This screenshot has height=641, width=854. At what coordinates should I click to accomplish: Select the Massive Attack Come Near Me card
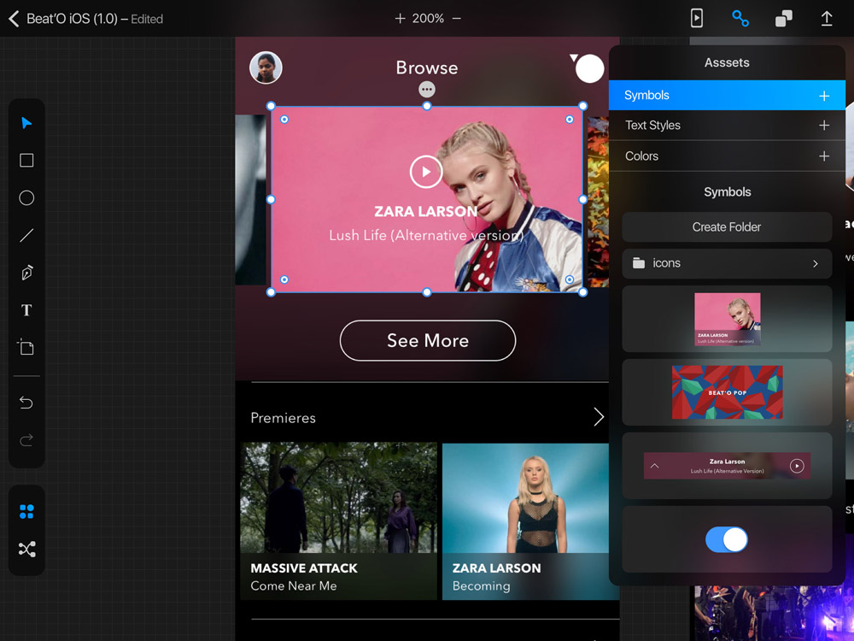click(x=338, y=521)
